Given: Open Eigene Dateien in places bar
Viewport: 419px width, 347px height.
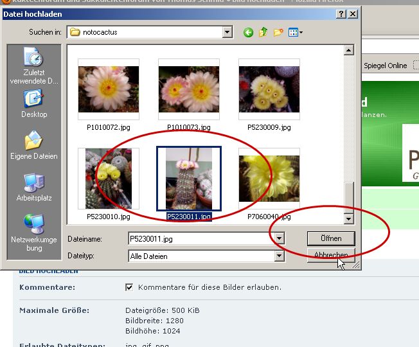Looking at the screenshot, I should pyautogui.click(x=34, y=145).
